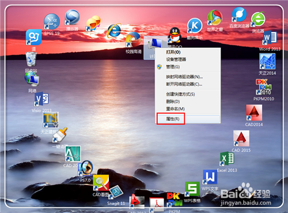Open the Internet Explorer shortcut

pos(114,31)
